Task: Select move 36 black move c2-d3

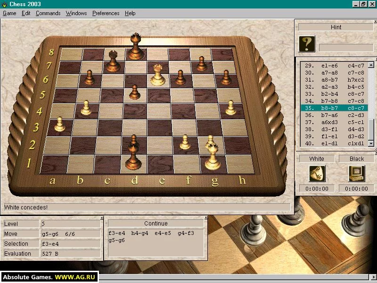Action: [356, 115]
